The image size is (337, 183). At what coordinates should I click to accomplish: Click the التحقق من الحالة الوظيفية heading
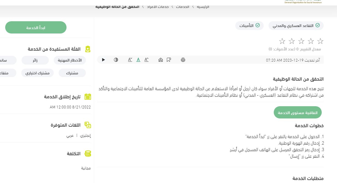point(298,79)
